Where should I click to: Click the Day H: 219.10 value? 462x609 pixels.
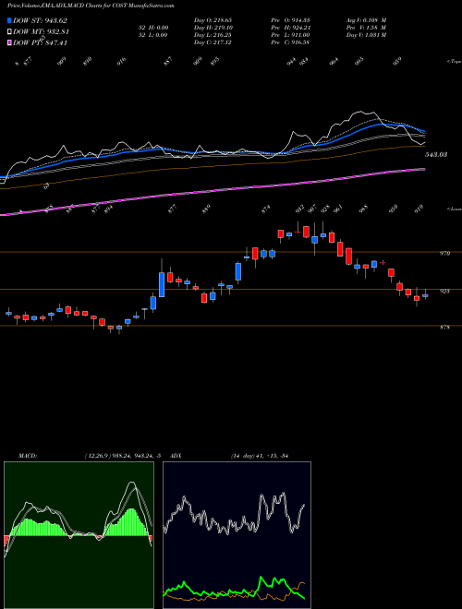click(x=213, y=28)
